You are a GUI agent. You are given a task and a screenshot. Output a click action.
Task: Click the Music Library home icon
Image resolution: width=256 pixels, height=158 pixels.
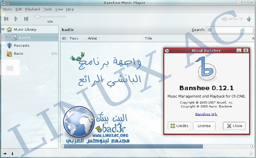[x=9, y=29]
